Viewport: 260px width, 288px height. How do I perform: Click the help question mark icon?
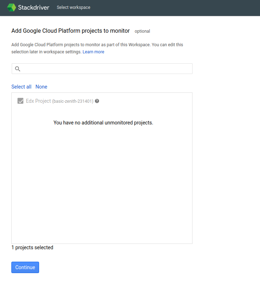tap(97, 101)
